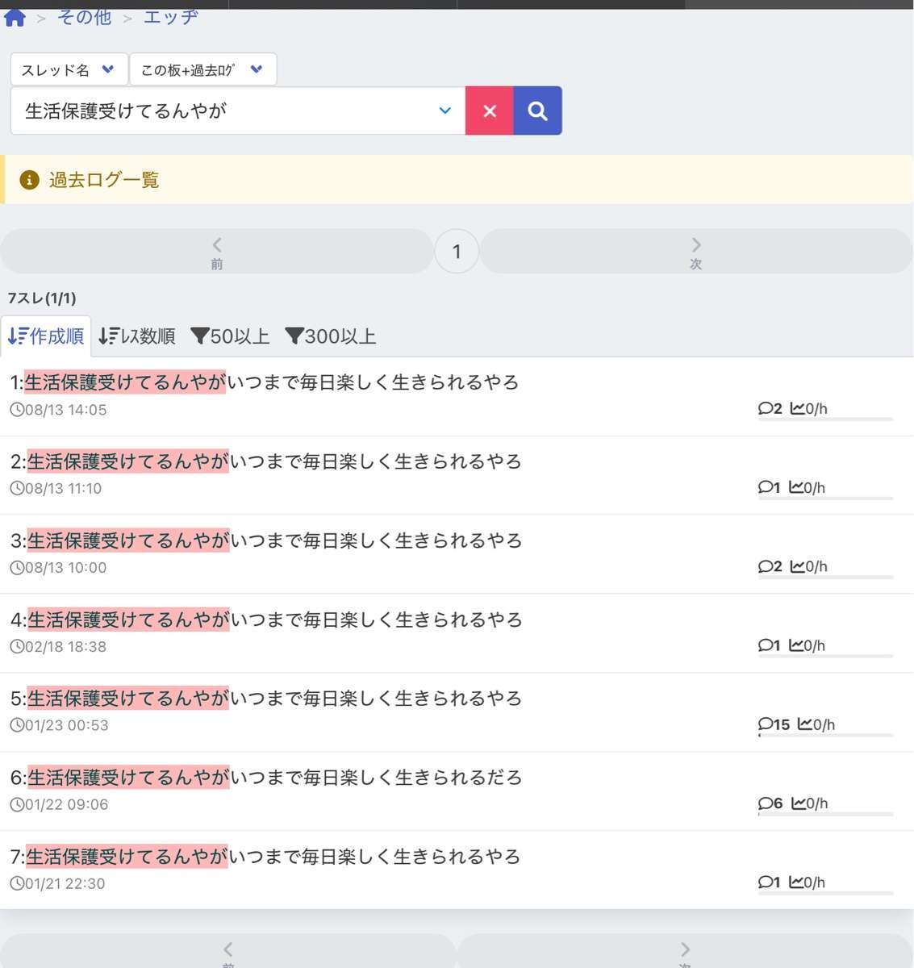Open the スレッド名 dropdown
The width and height of the screenshot is (914, 968).
69,70
